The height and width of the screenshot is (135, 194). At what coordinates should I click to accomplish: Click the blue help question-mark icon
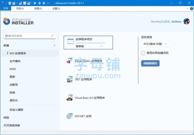[x=192, y=9]
